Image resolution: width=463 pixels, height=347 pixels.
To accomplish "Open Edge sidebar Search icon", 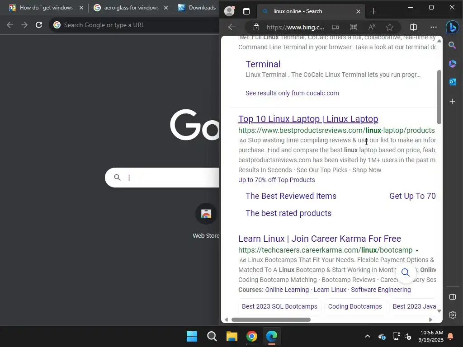I will 452,45.
